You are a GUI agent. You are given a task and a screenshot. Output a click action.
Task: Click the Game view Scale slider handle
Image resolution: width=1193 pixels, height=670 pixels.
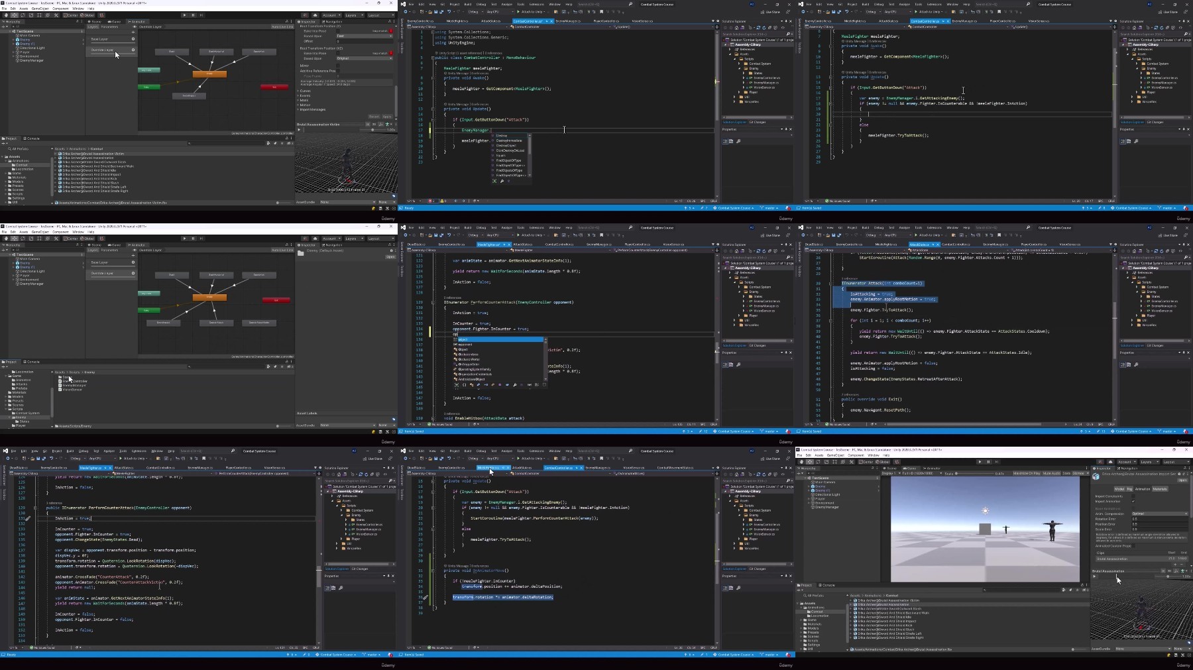click(956, 473)
